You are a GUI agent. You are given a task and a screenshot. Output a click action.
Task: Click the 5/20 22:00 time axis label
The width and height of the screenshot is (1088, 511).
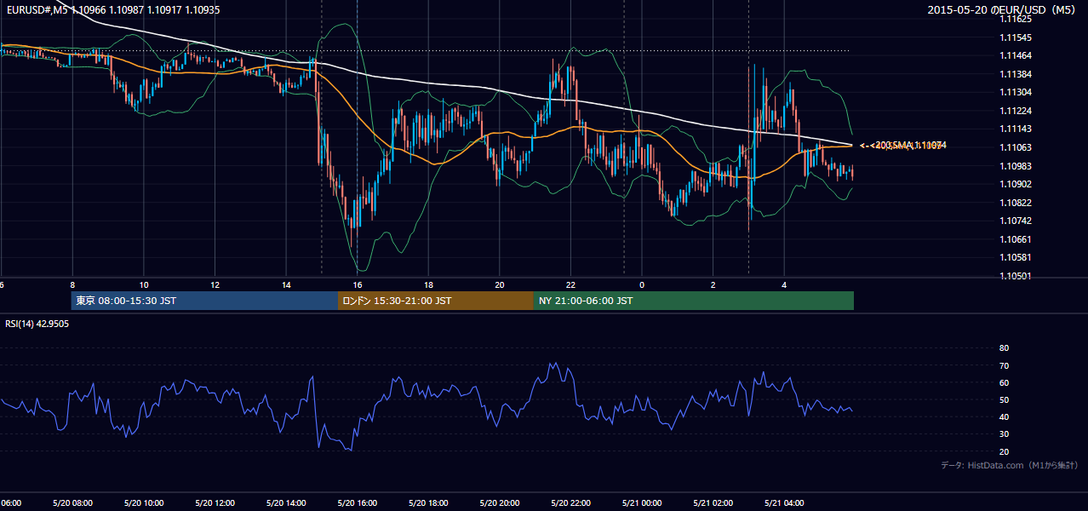[x=570, y=502]
